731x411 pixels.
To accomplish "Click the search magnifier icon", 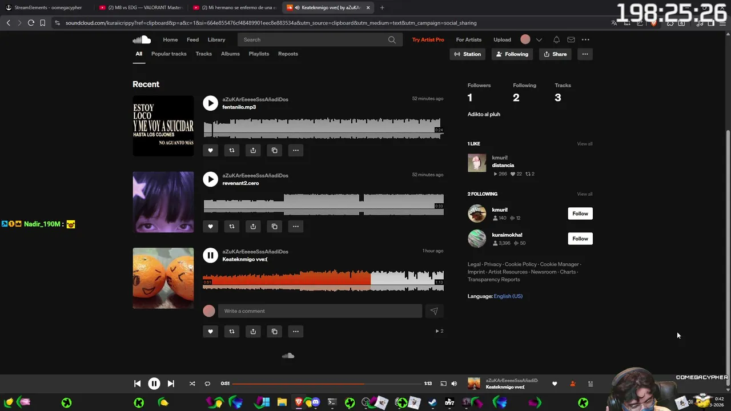I will pyautogui.click(x=392, y=39).
